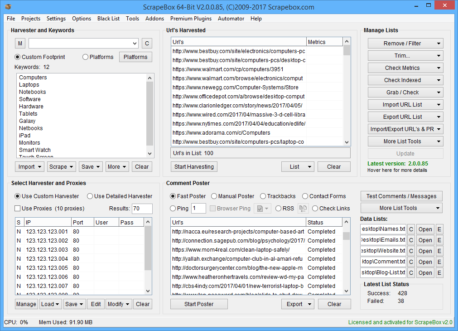
Task: Open the Remove / Filter dropdown
Action: click(405, 43)
